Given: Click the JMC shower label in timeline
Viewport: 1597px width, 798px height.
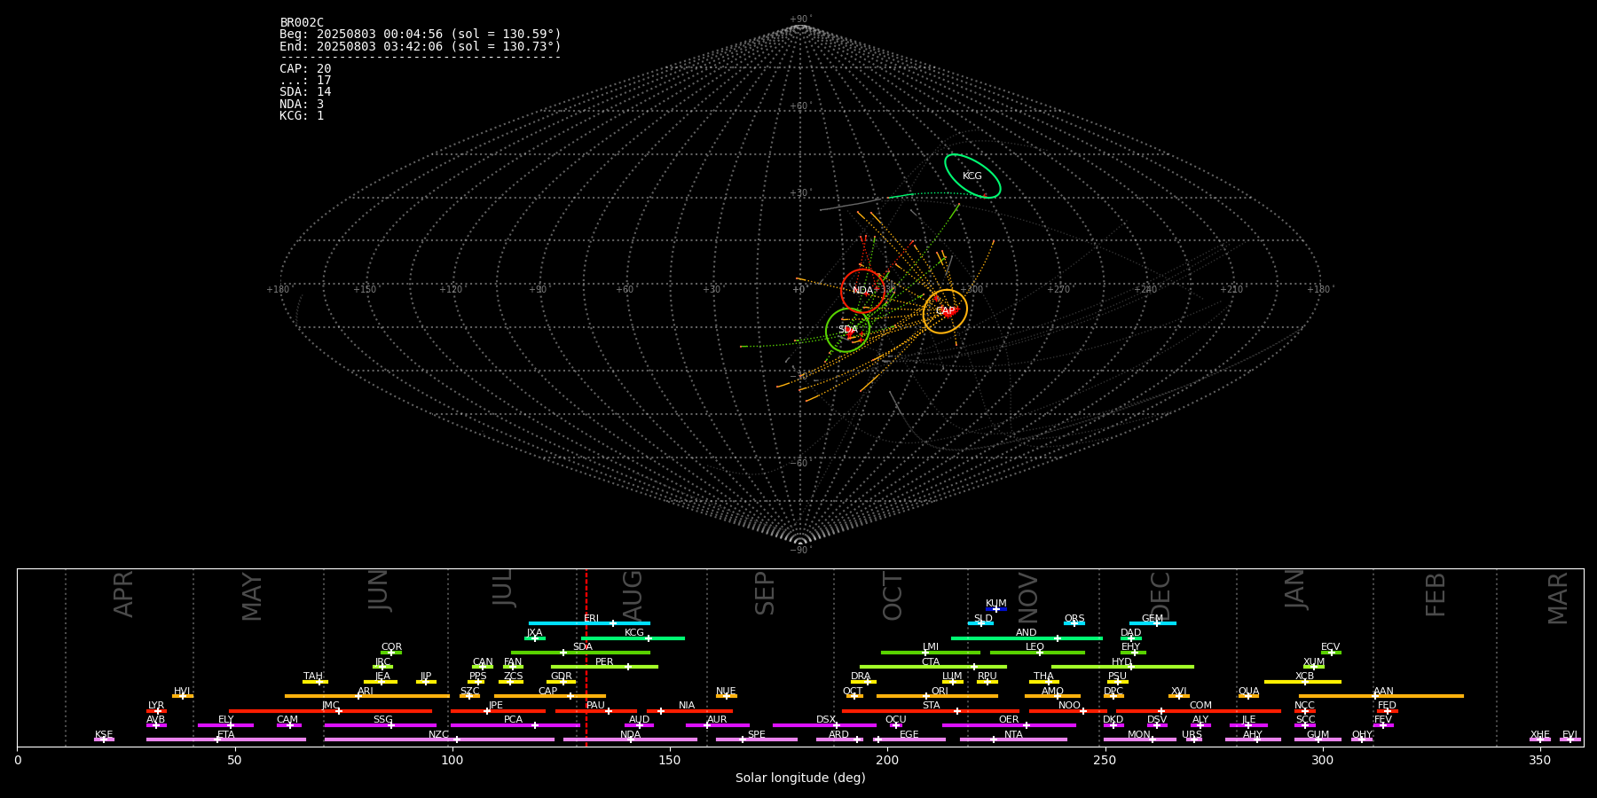Looking at the screenshot, I should click(331, 706).
